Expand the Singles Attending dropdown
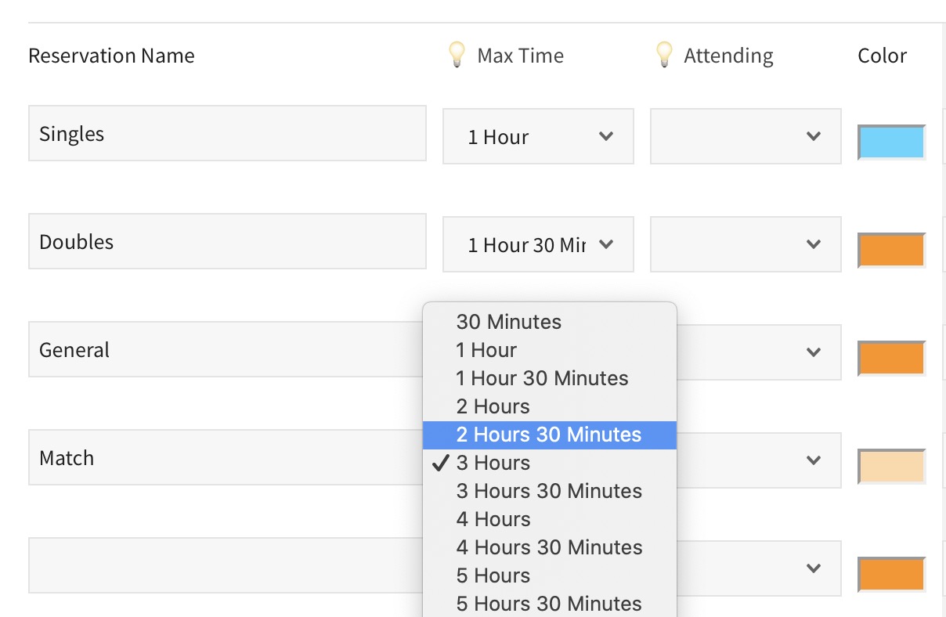Image resolution: width=946 pixels, height=617 pixels. click(x=746, y=136)
